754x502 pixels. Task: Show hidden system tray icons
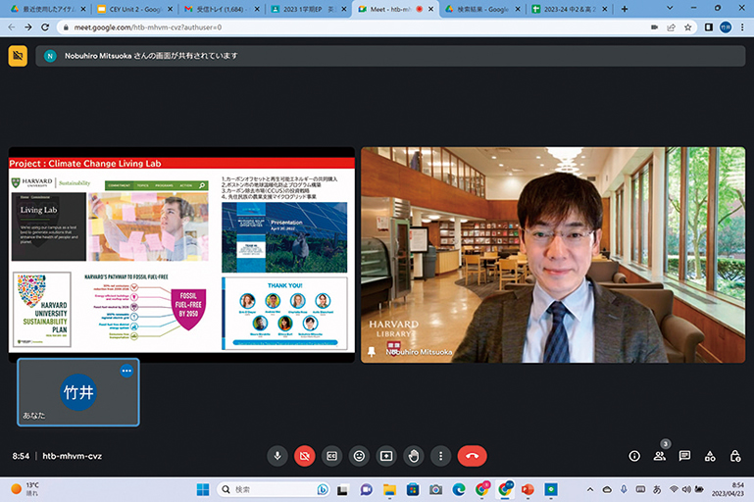click(590, 489)
